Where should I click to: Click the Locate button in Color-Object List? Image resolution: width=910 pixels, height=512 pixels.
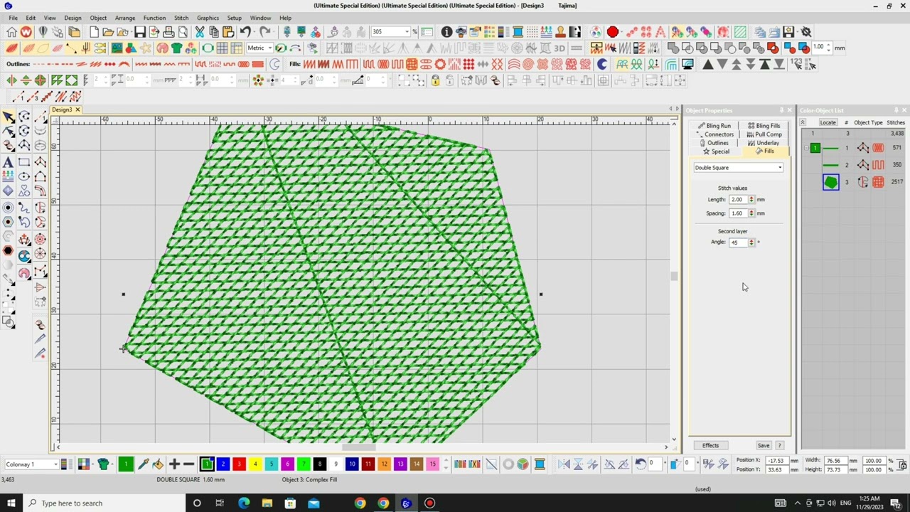(828, 122)
